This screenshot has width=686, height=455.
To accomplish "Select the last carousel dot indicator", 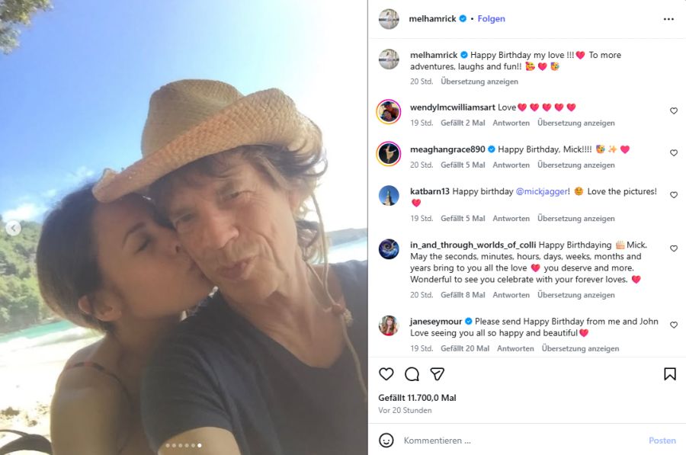I will [x=200, y=445].
